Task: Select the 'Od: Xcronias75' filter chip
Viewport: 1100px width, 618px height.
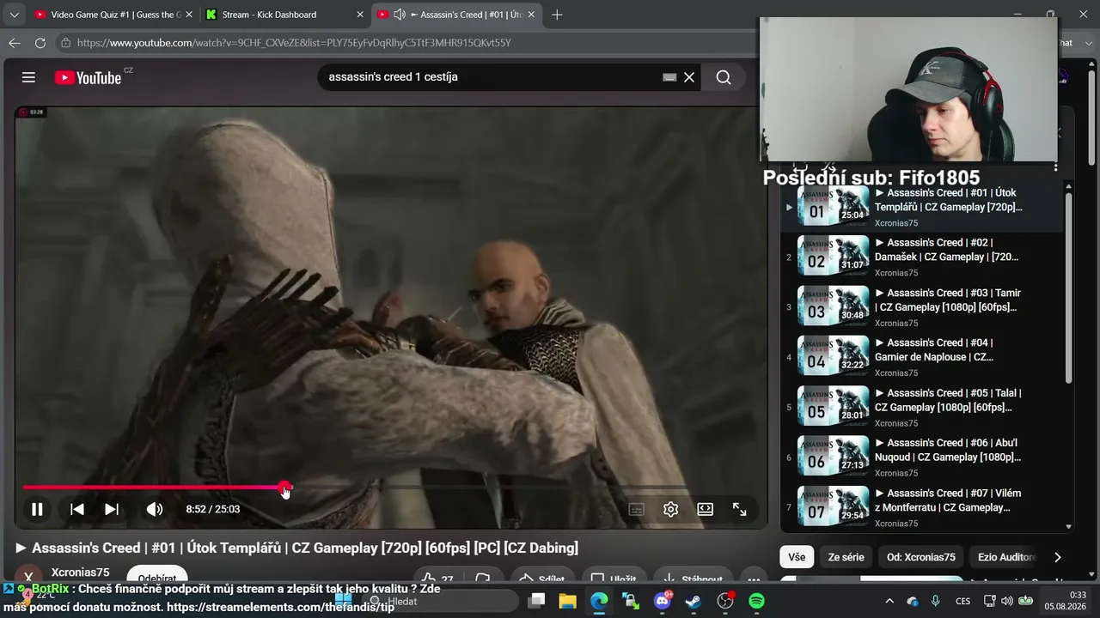Action: [921, 557]
